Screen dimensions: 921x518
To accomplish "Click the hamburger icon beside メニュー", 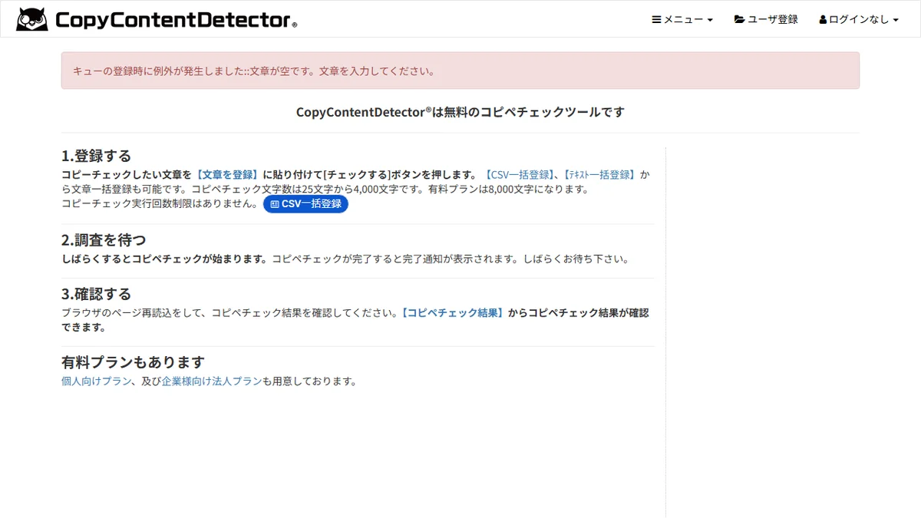I will point(656,19).
